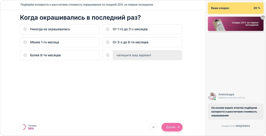The width and height of the screenshot is (266, 136).
Task: Click the heading 'Когда окрашивались в последний раз?'
Action: click(x=80, y=17)
